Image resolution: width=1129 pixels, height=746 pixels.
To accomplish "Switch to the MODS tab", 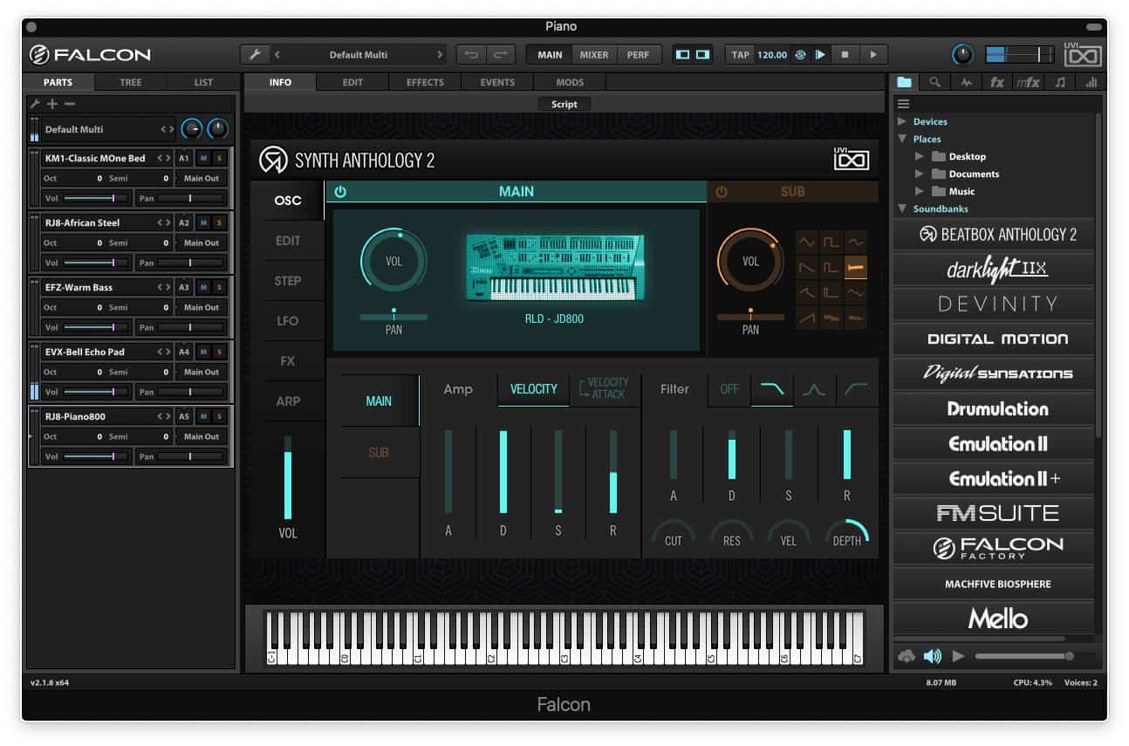I will 570,82.
